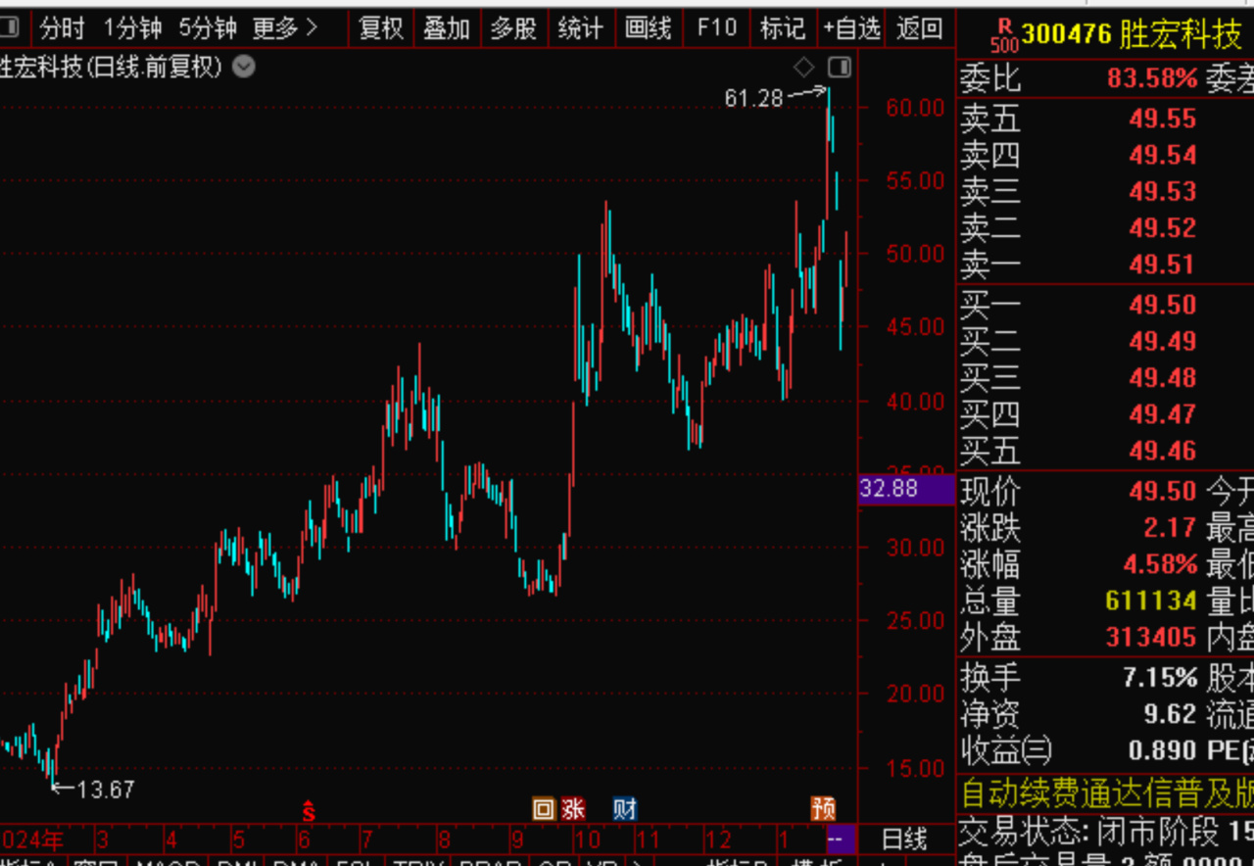Click the 买一 price 49.50
This screenshot has width=1254, height=866.
click(1162, 305)
